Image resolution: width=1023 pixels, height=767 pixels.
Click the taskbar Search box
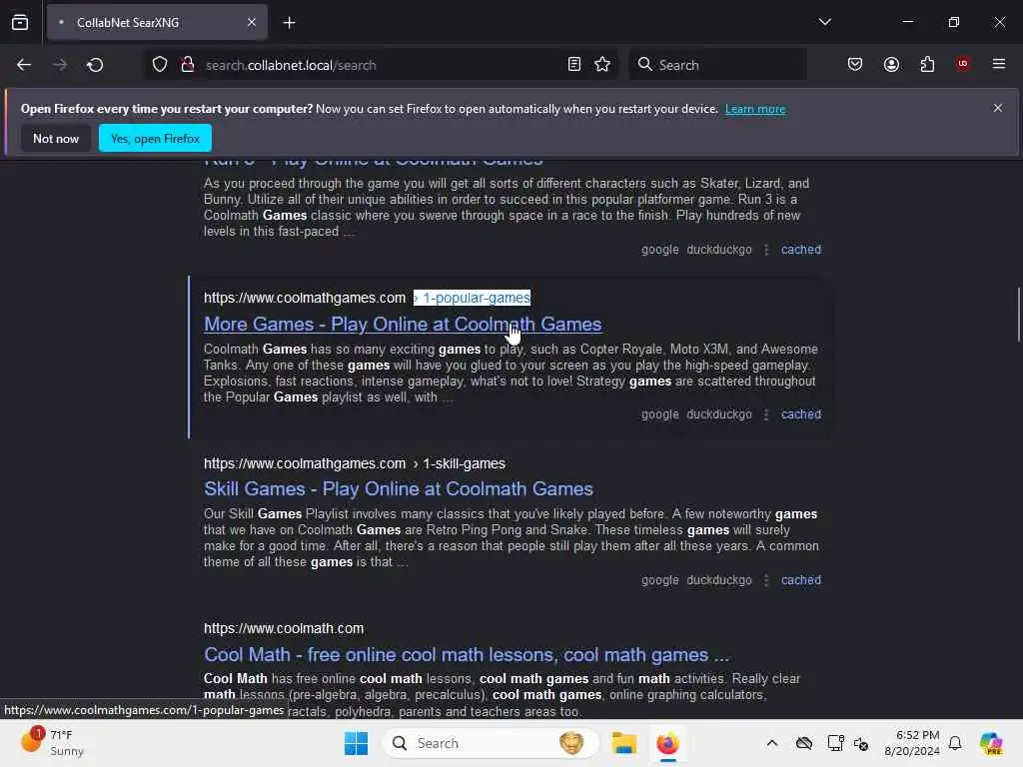click(490, 743)
